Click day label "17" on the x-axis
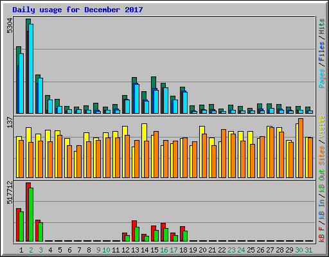 (173, 250)
